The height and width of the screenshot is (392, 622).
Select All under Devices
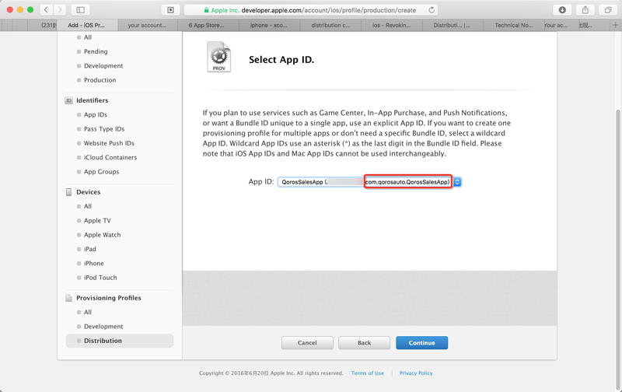(x=88, y=206)
